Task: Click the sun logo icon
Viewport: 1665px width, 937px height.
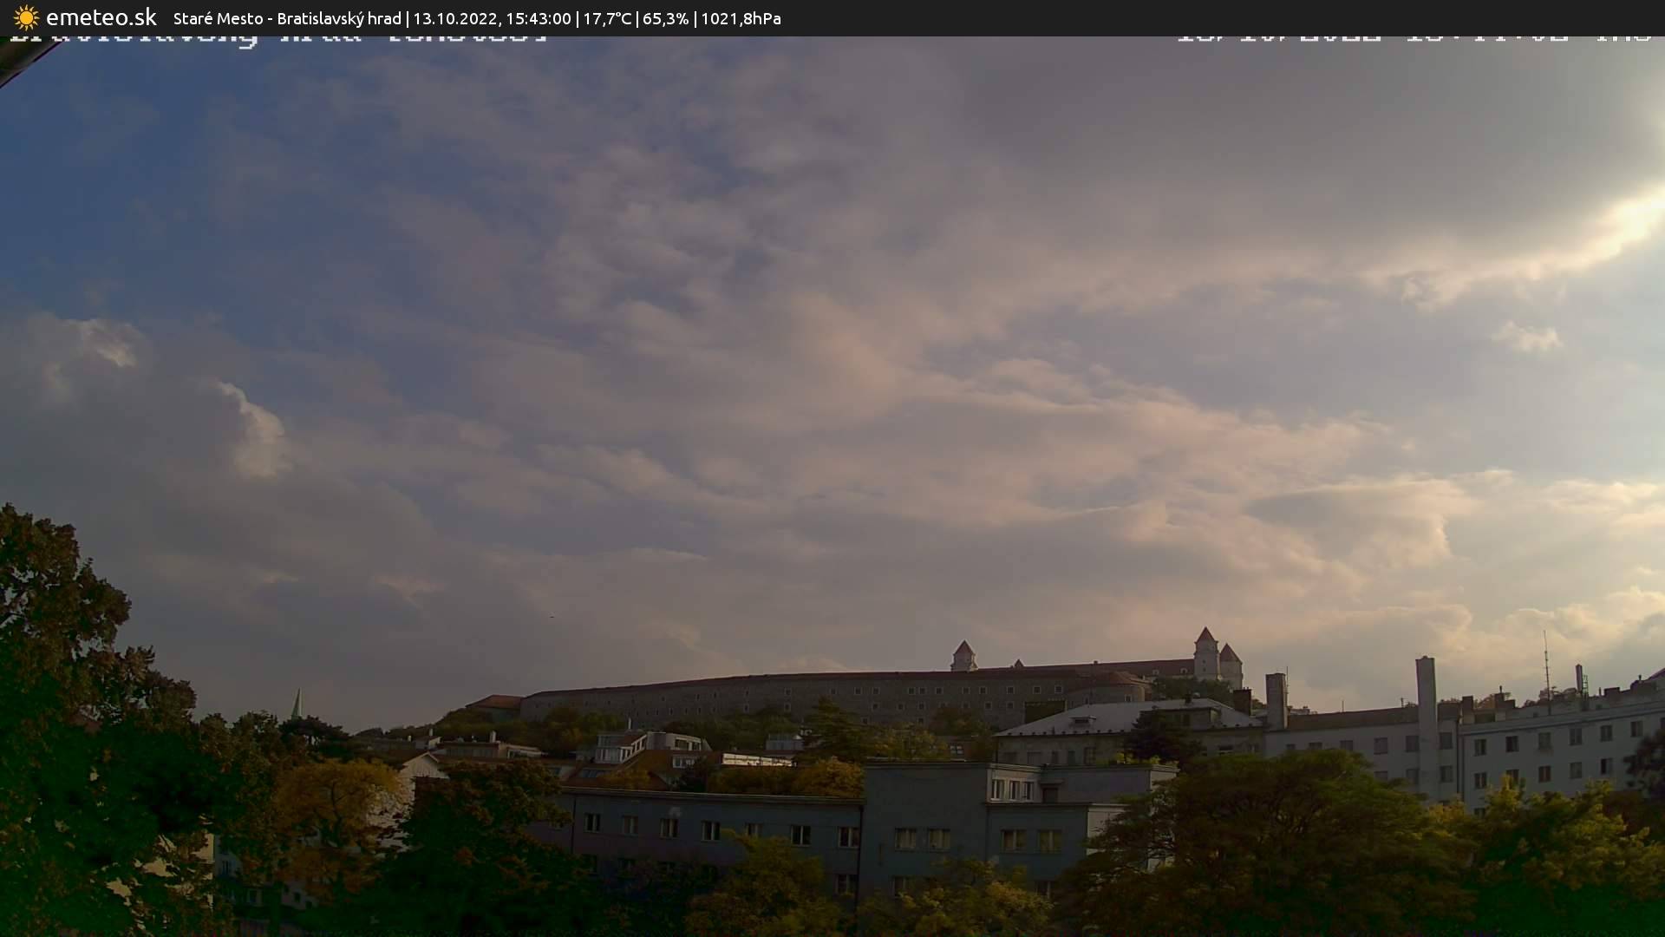Action: pyautogui.click(x=26, y=17)
